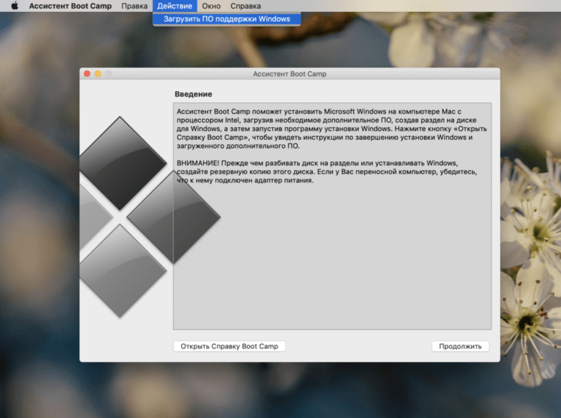
Task: Click the Продолжить button
Action: point(460,346)
